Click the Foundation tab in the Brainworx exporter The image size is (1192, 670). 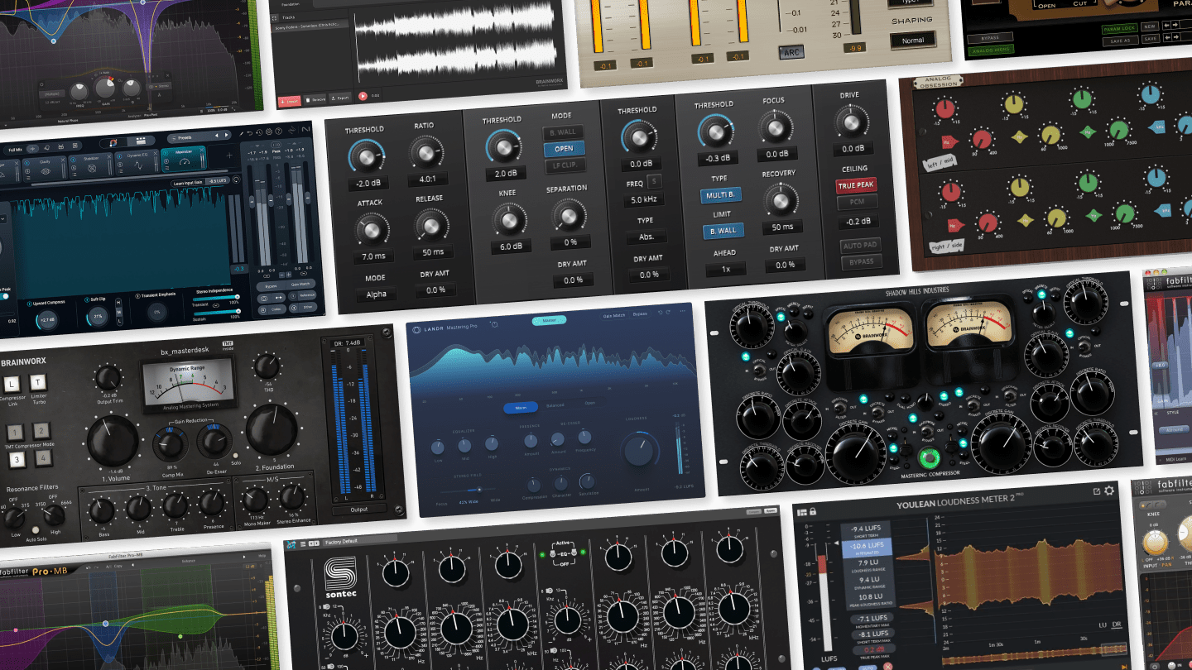[291, 5]
